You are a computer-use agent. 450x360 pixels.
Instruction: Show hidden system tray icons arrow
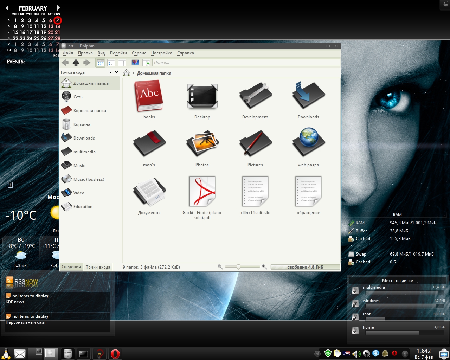tap(317, 354)
